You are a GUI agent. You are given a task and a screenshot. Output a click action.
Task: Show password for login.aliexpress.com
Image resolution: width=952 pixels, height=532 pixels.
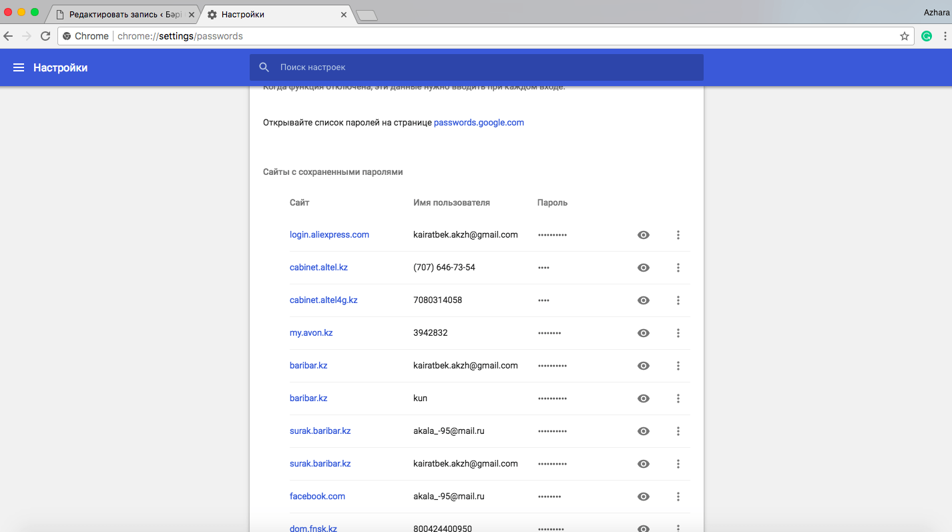click(644, 235)
